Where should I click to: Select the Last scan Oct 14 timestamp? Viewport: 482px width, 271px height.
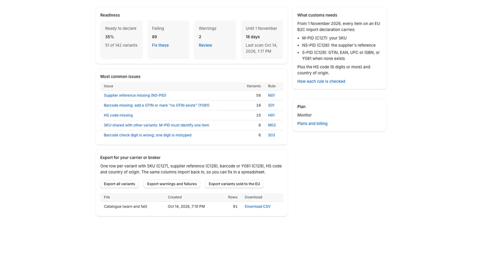(x=261, y=48)
